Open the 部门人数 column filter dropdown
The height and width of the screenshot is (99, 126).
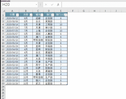coord(66,15)
